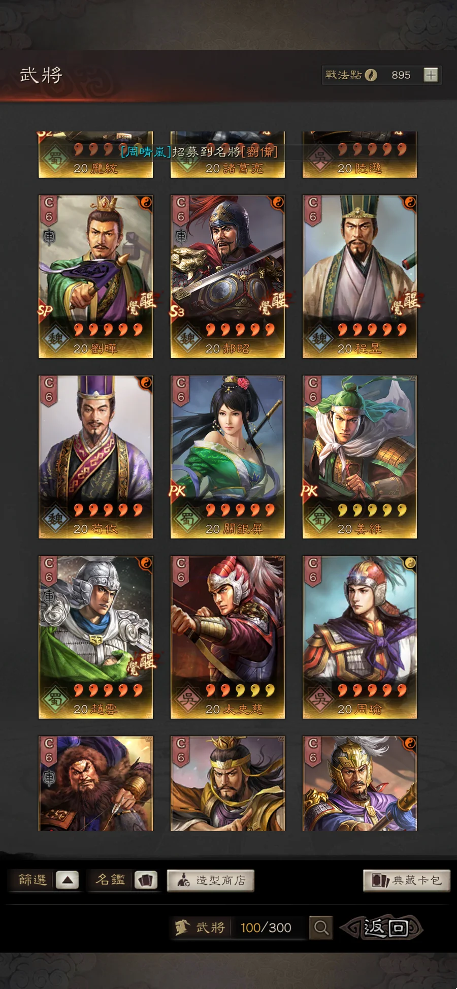
Task: Select the 周瑜 general card
Action: tap(360, 637)
